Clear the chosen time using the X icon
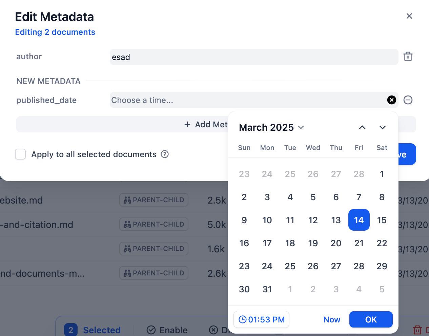The width and height of the screenshot is (429, 336). point(392,100)
